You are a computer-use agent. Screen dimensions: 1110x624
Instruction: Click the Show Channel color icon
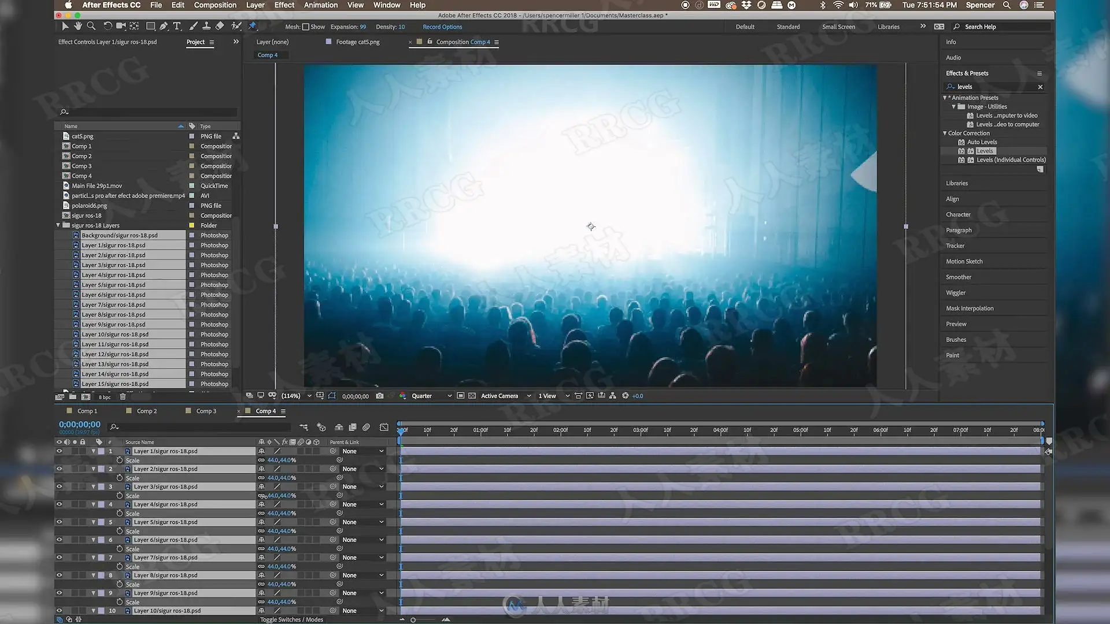click(x=402, y=396)
